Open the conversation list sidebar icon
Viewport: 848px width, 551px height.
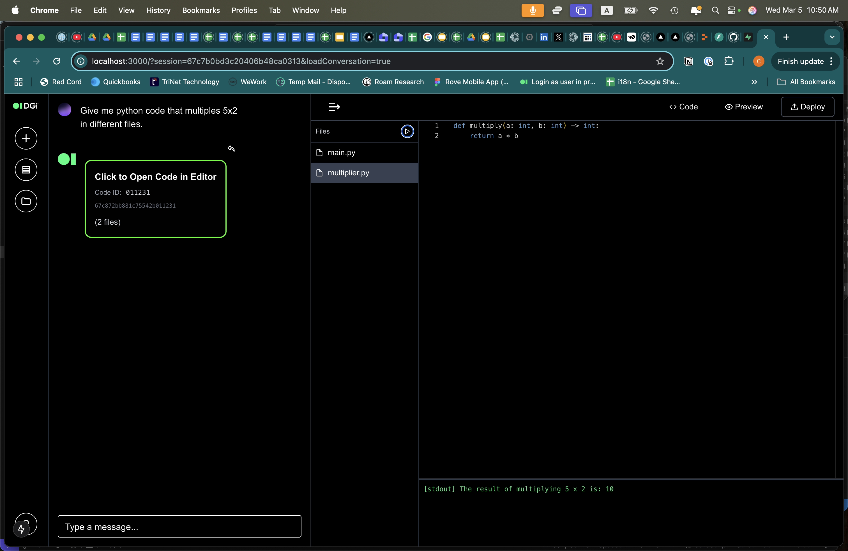pyautogui.click(x=26, y=170)
